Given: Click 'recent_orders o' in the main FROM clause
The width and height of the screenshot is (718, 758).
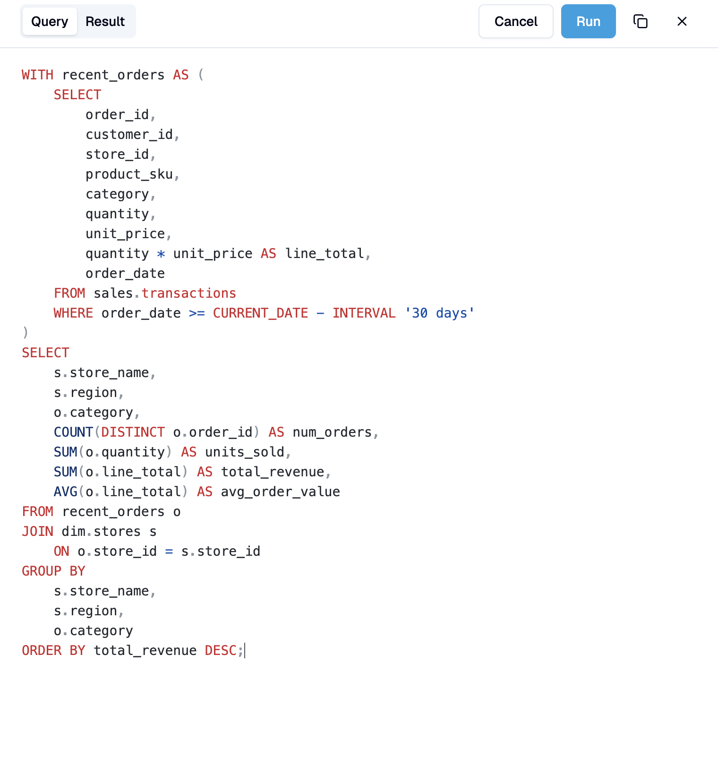Looking at the screenshot, I should (121, 512).
